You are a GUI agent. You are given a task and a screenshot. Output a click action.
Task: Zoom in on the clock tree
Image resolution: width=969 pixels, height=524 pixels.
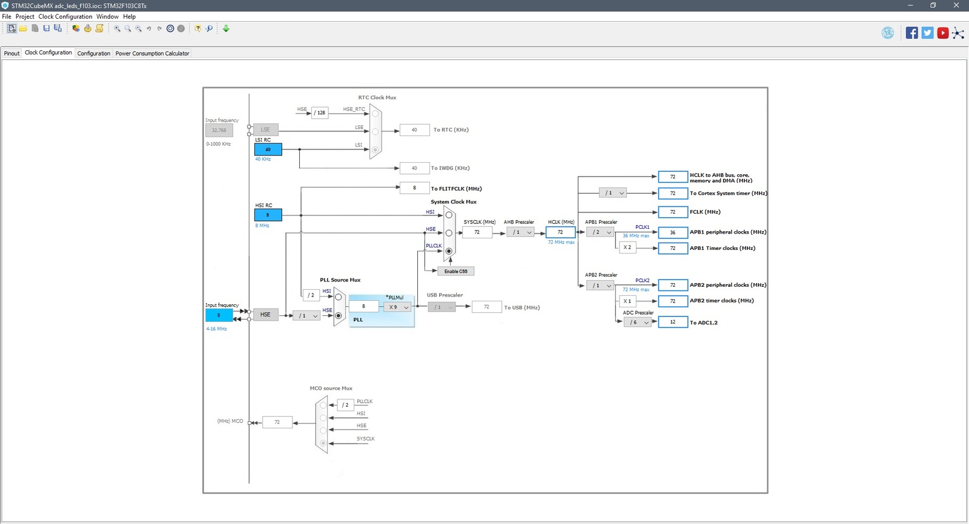(117, 28)
